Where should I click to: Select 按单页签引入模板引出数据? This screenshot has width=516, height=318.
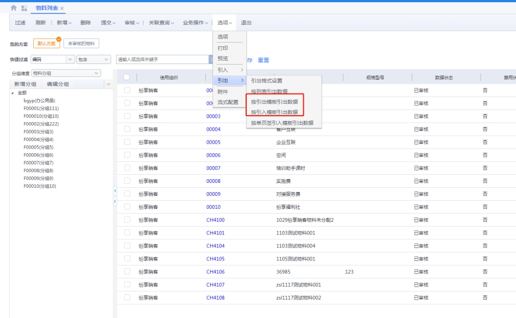tap(284, 123)
